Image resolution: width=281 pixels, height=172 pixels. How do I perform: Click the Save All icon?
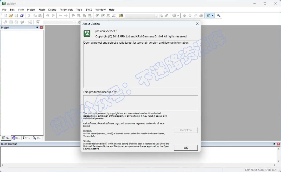[x=22, y=16]
